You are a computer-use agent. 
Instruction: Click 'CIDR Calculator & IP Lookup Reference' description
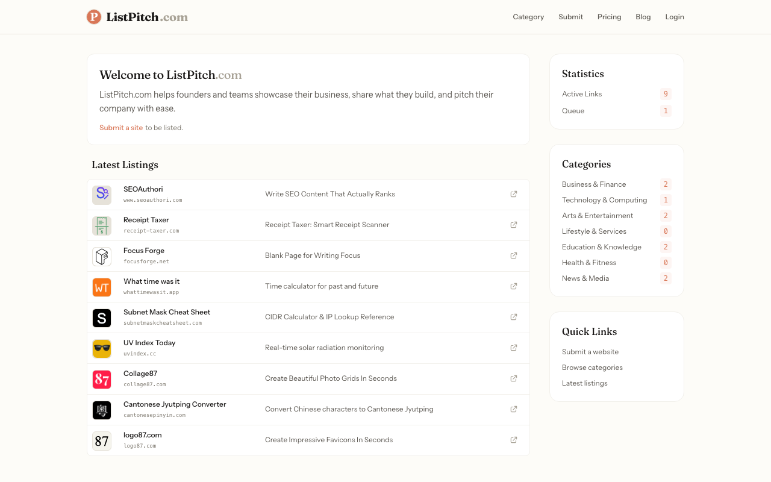pyautogui.click(x=329, y=317)
